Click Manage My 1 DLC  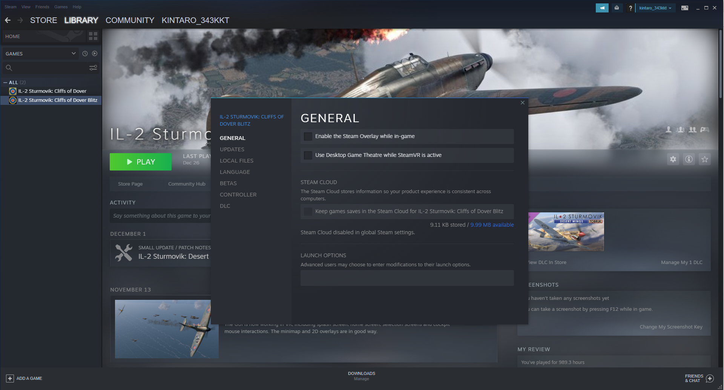[x=682, y=263]
